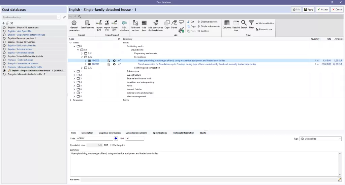Click Return to use

tap(264, 30)
